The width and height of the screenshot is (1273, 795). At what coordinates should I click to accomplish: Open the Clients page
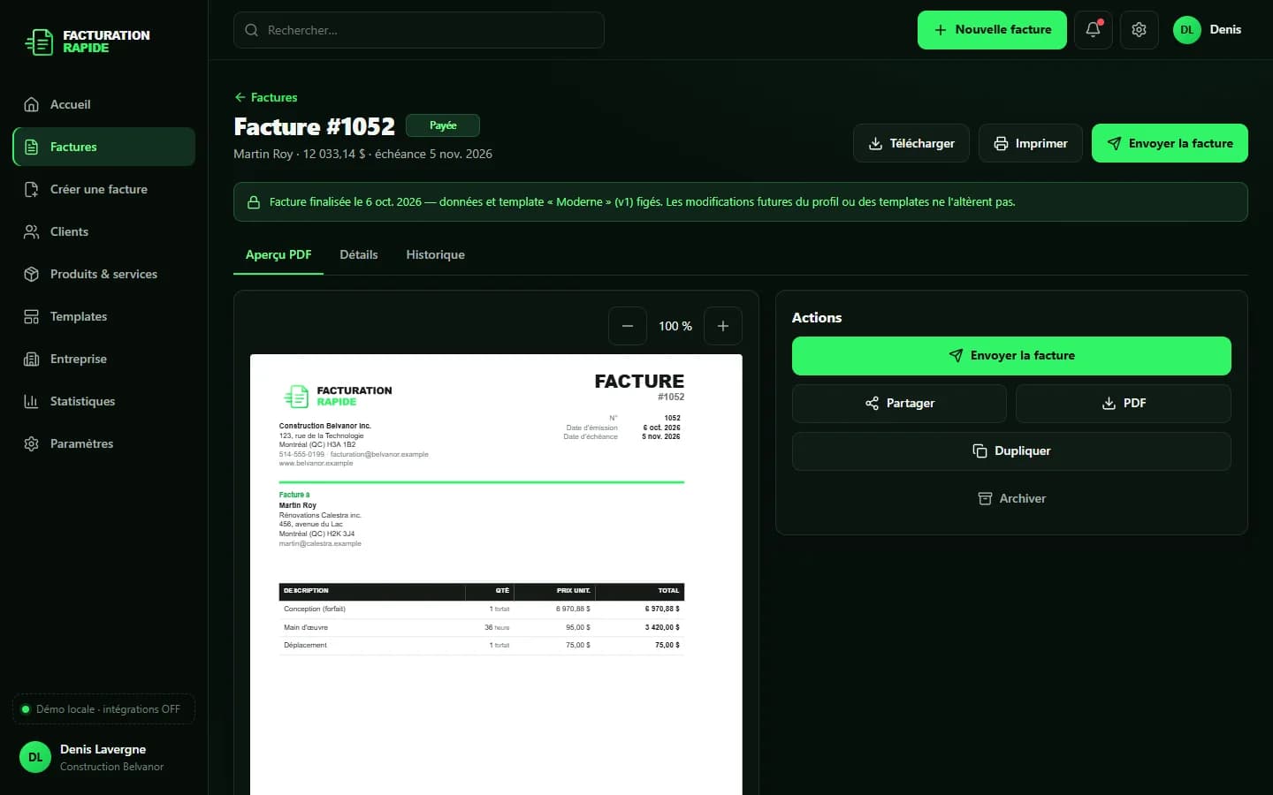[x=103, y=231]
